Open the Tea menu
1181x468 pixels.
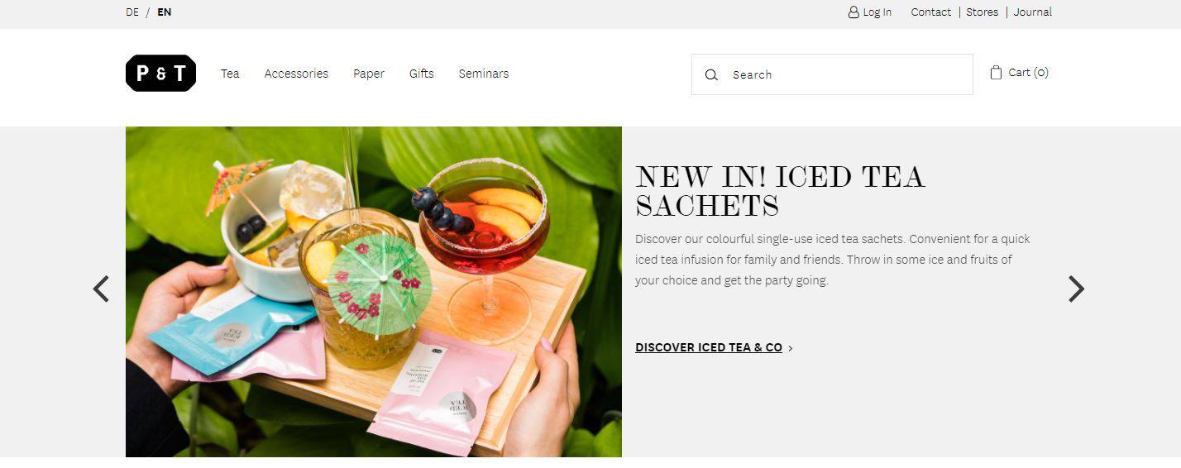pyautogui.click(x=230, y=74)
